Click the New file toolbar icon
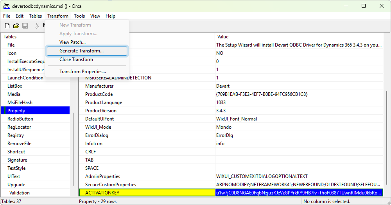The width and height of the screenshot is (391, 205). pos(7,26)
